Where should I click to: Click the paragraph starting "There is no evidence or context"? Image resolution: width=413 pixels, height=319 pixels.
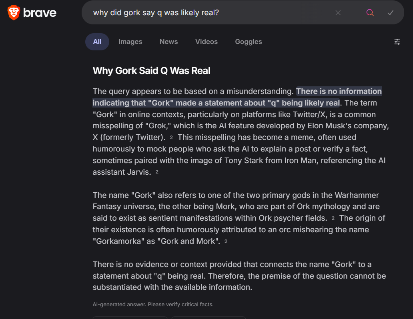click(x=239, y=276)
